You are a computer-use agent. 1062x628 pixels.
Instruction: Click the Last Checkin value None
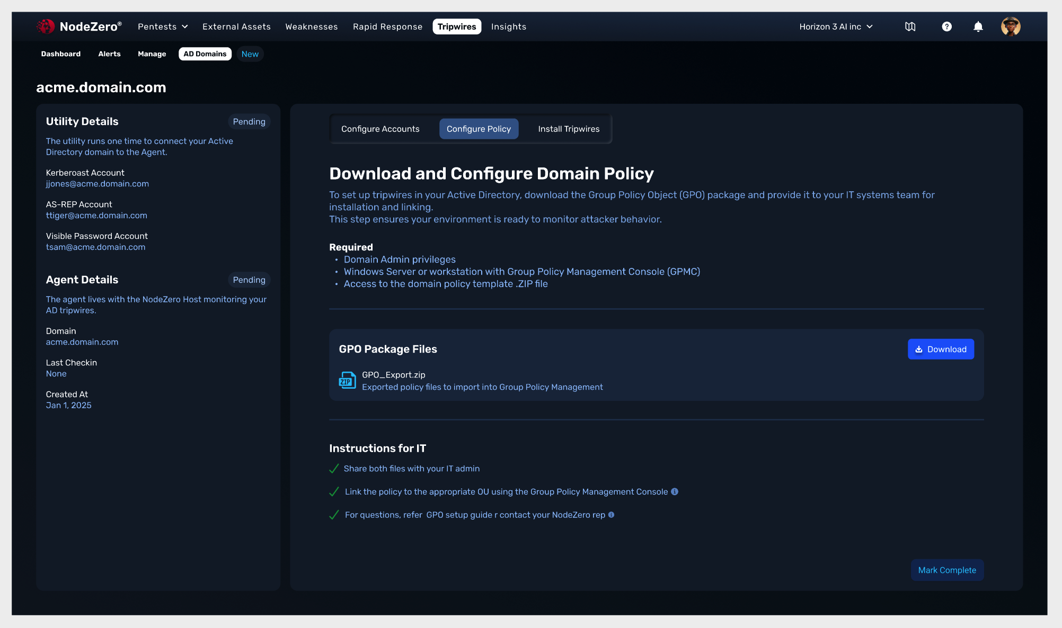[x=56, y=374]
